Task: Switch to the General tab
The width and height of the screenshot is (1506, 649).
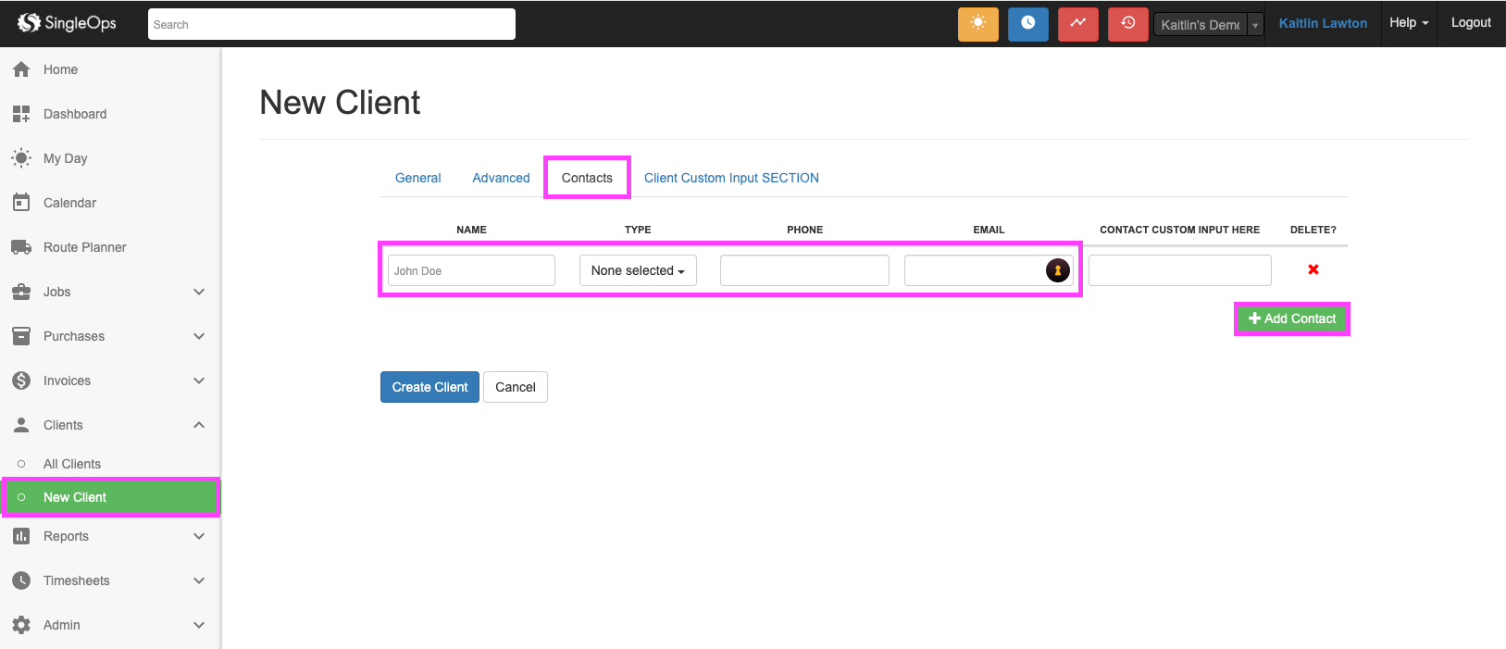Action: point(417,178)
